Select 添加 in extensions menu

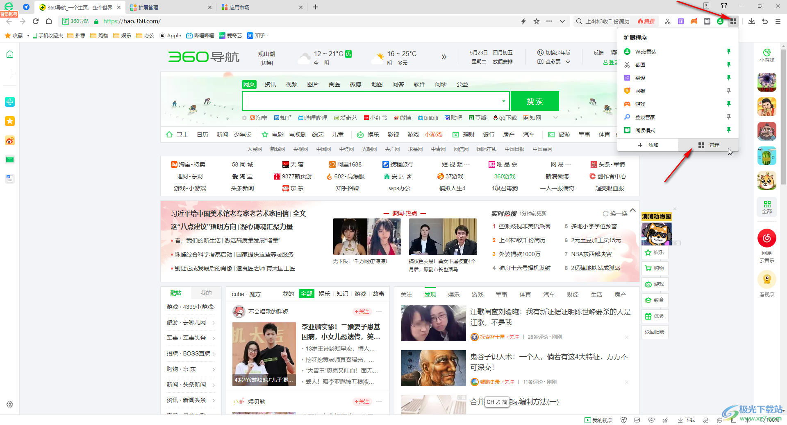(x=648, y=145)
